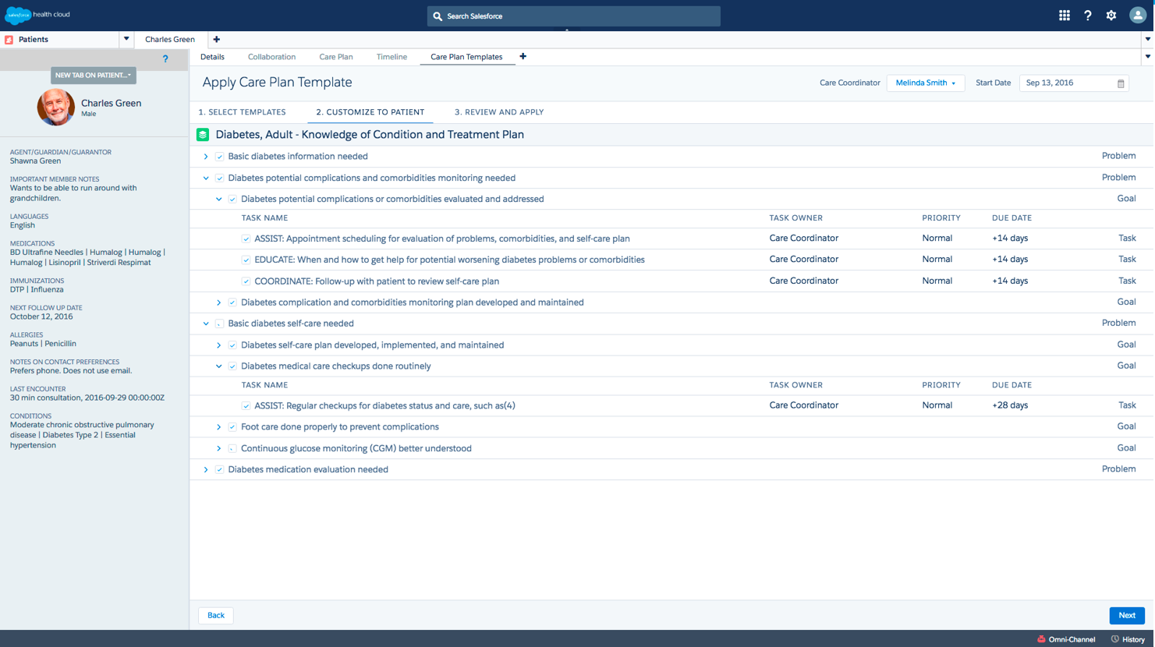Check Continuous glucose monitoring (CGM) goal checkbox
Viewport: 1155px width, 647px height.
pyautogui.click(x=232, y=449)
